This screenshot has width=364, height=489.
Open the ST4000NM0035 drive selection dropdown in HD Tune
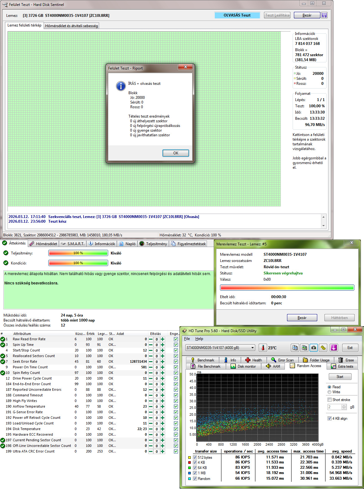coord(220,348)
